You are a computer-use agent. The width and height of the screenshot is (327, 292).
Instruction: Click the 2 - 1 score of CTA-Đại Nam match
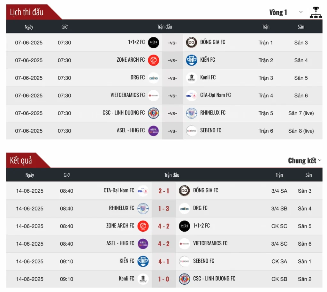pyautogui.click(x=164, y=191)
